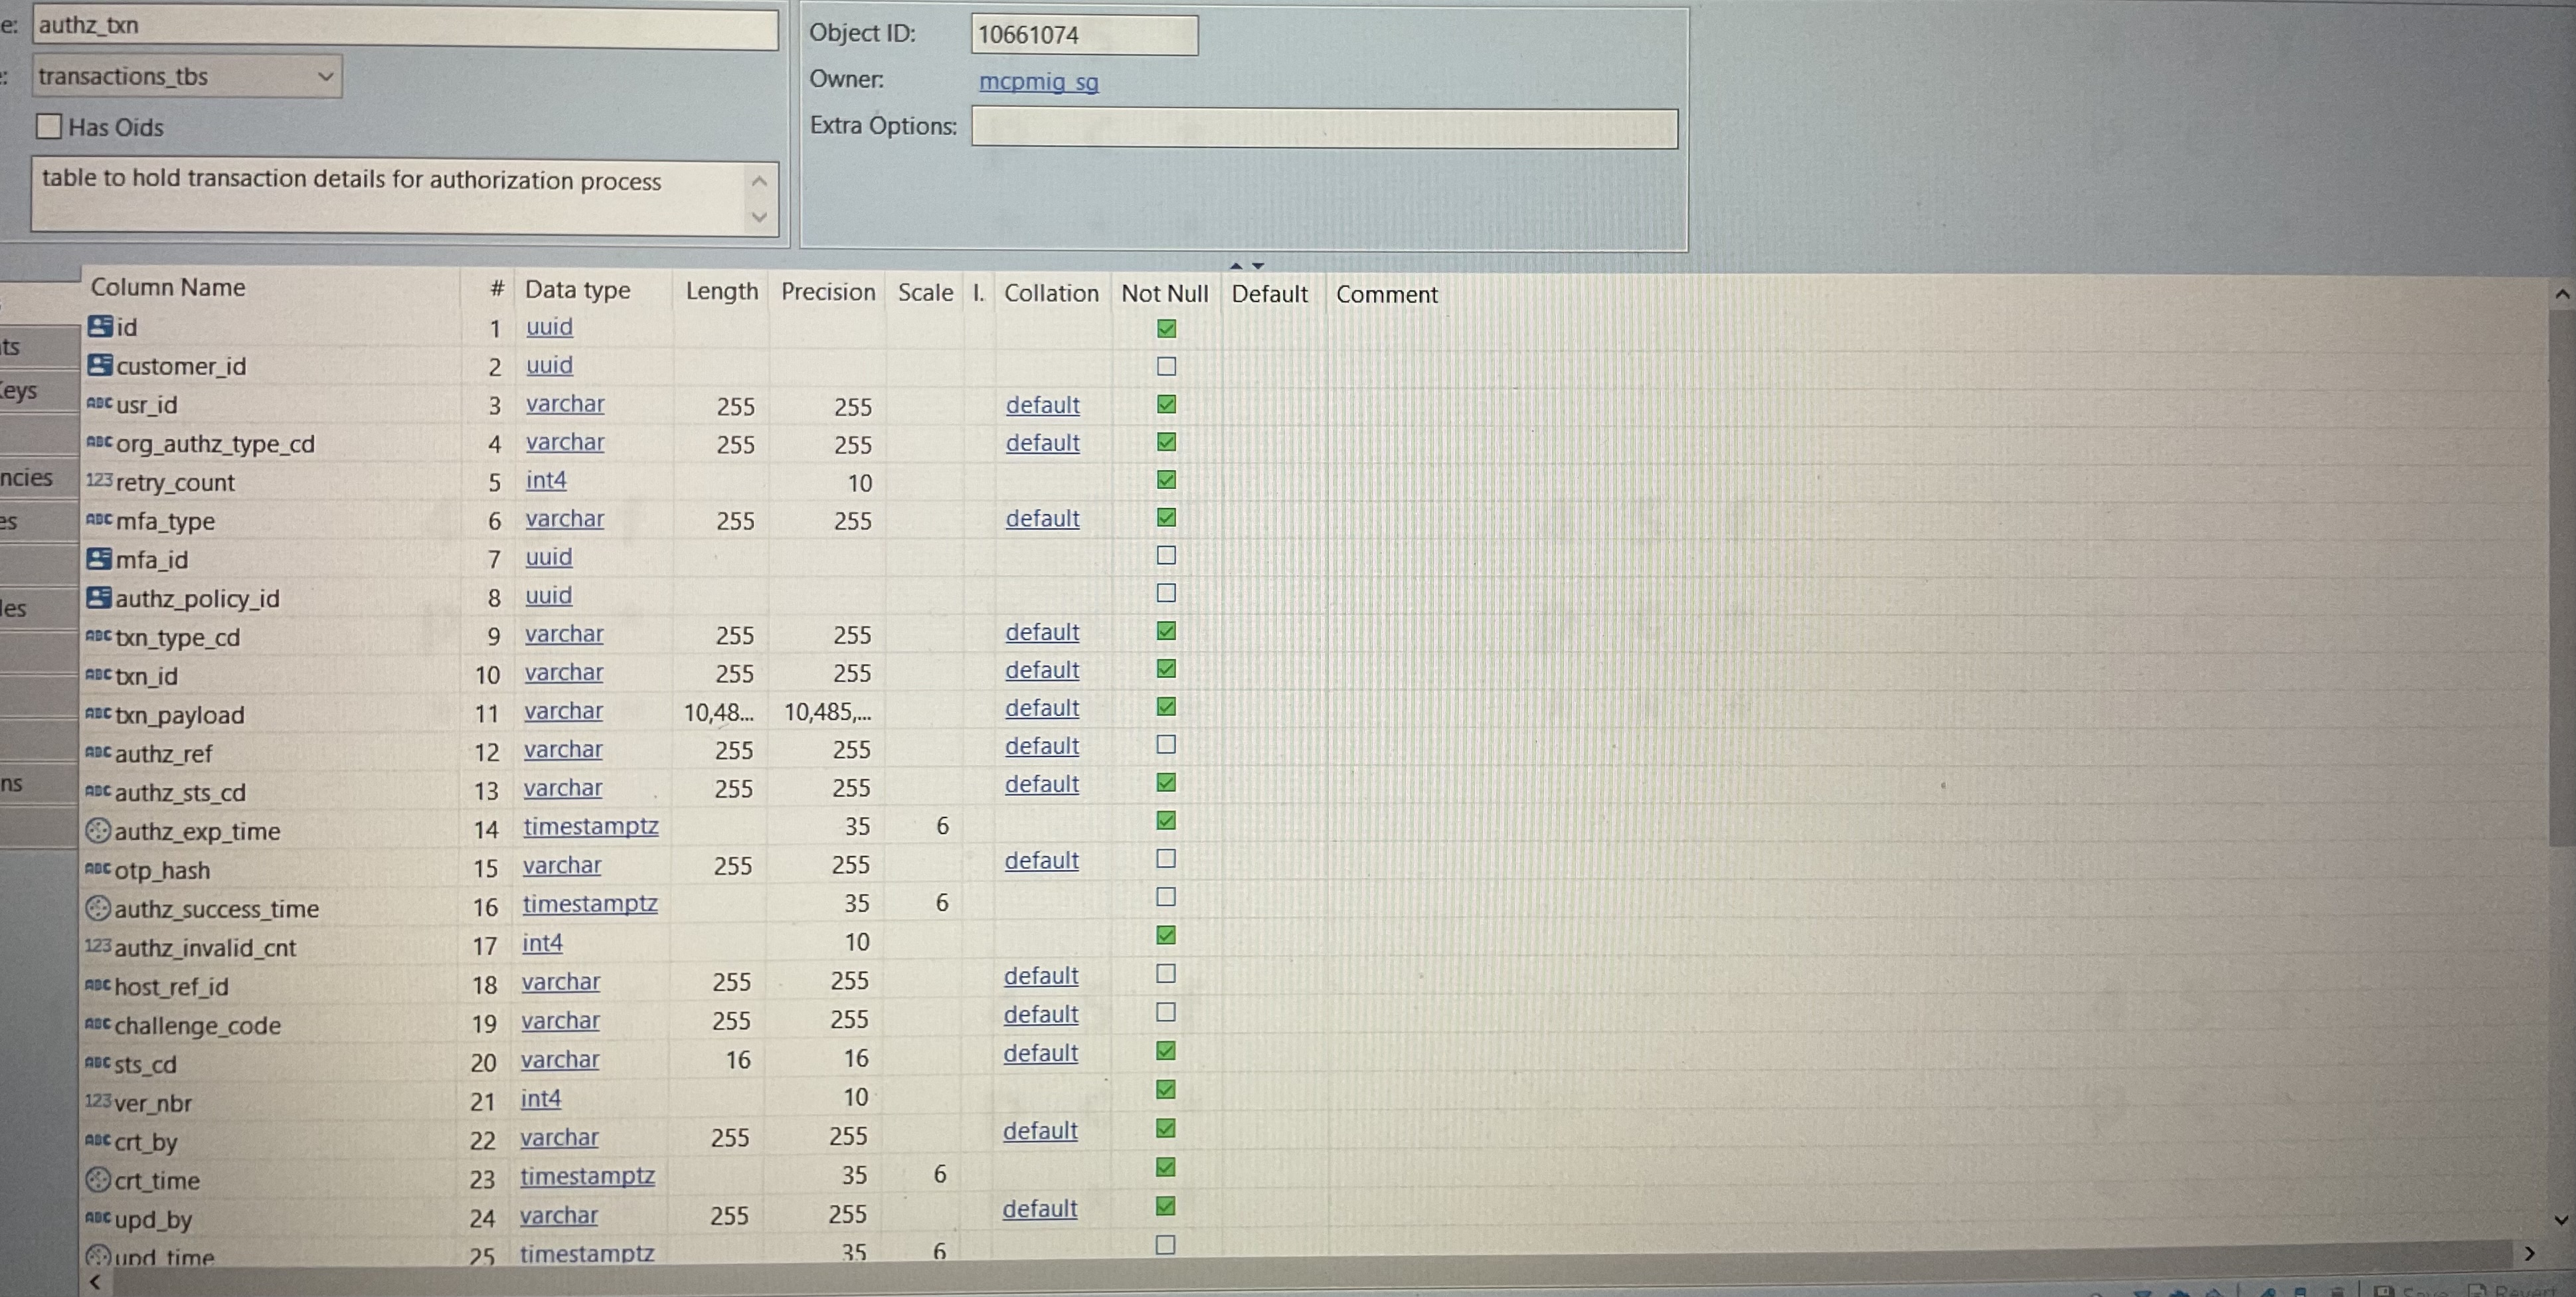Click the clock icon beside crt_time
The width and height of the screenshot is (2576, 1297).
point(97,1179)
